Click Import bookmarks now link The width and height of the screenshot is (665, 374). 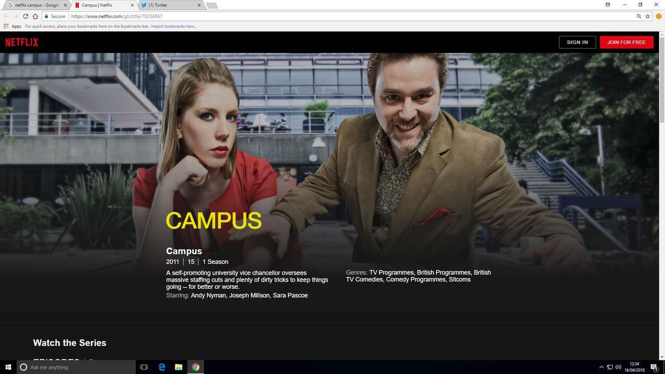174,26
